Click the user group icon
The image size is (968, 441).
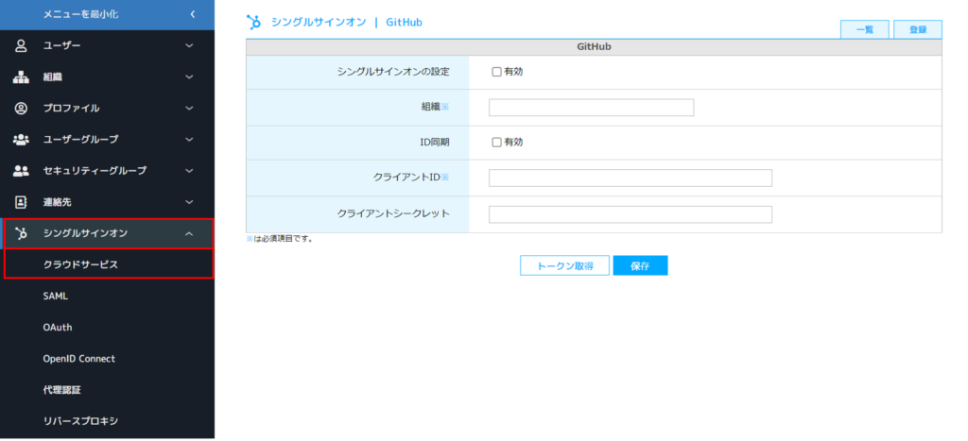click(21, 140)
